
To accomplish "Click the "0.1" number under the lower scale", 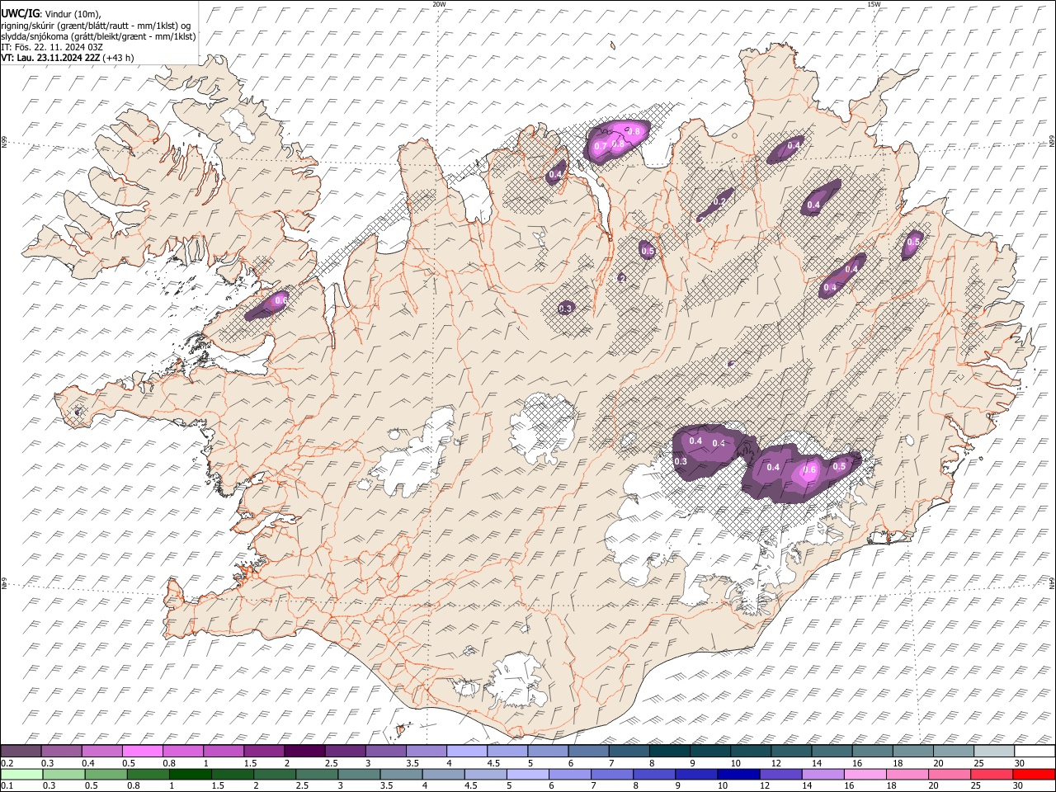I will tap(7, 785).
